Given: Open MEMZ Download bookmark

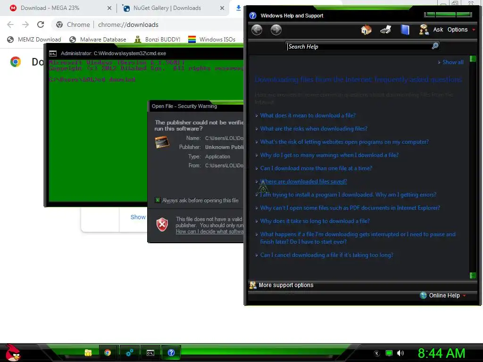Looking at the screenshot, I should click(x=34, y=40).
